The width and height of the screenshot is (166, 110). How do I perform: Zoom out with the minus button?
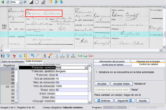[x=8, y=2]
